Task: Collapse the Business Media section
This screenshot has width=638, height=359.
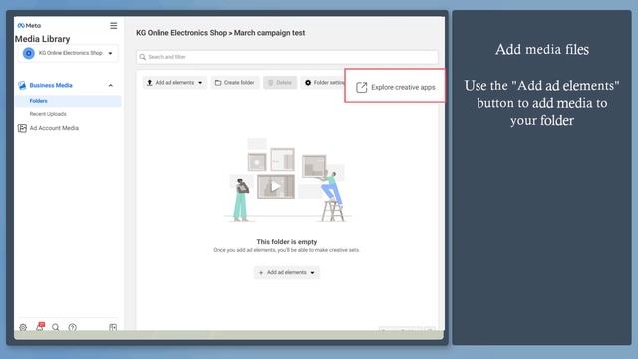Action: click(x=111, y=85)
